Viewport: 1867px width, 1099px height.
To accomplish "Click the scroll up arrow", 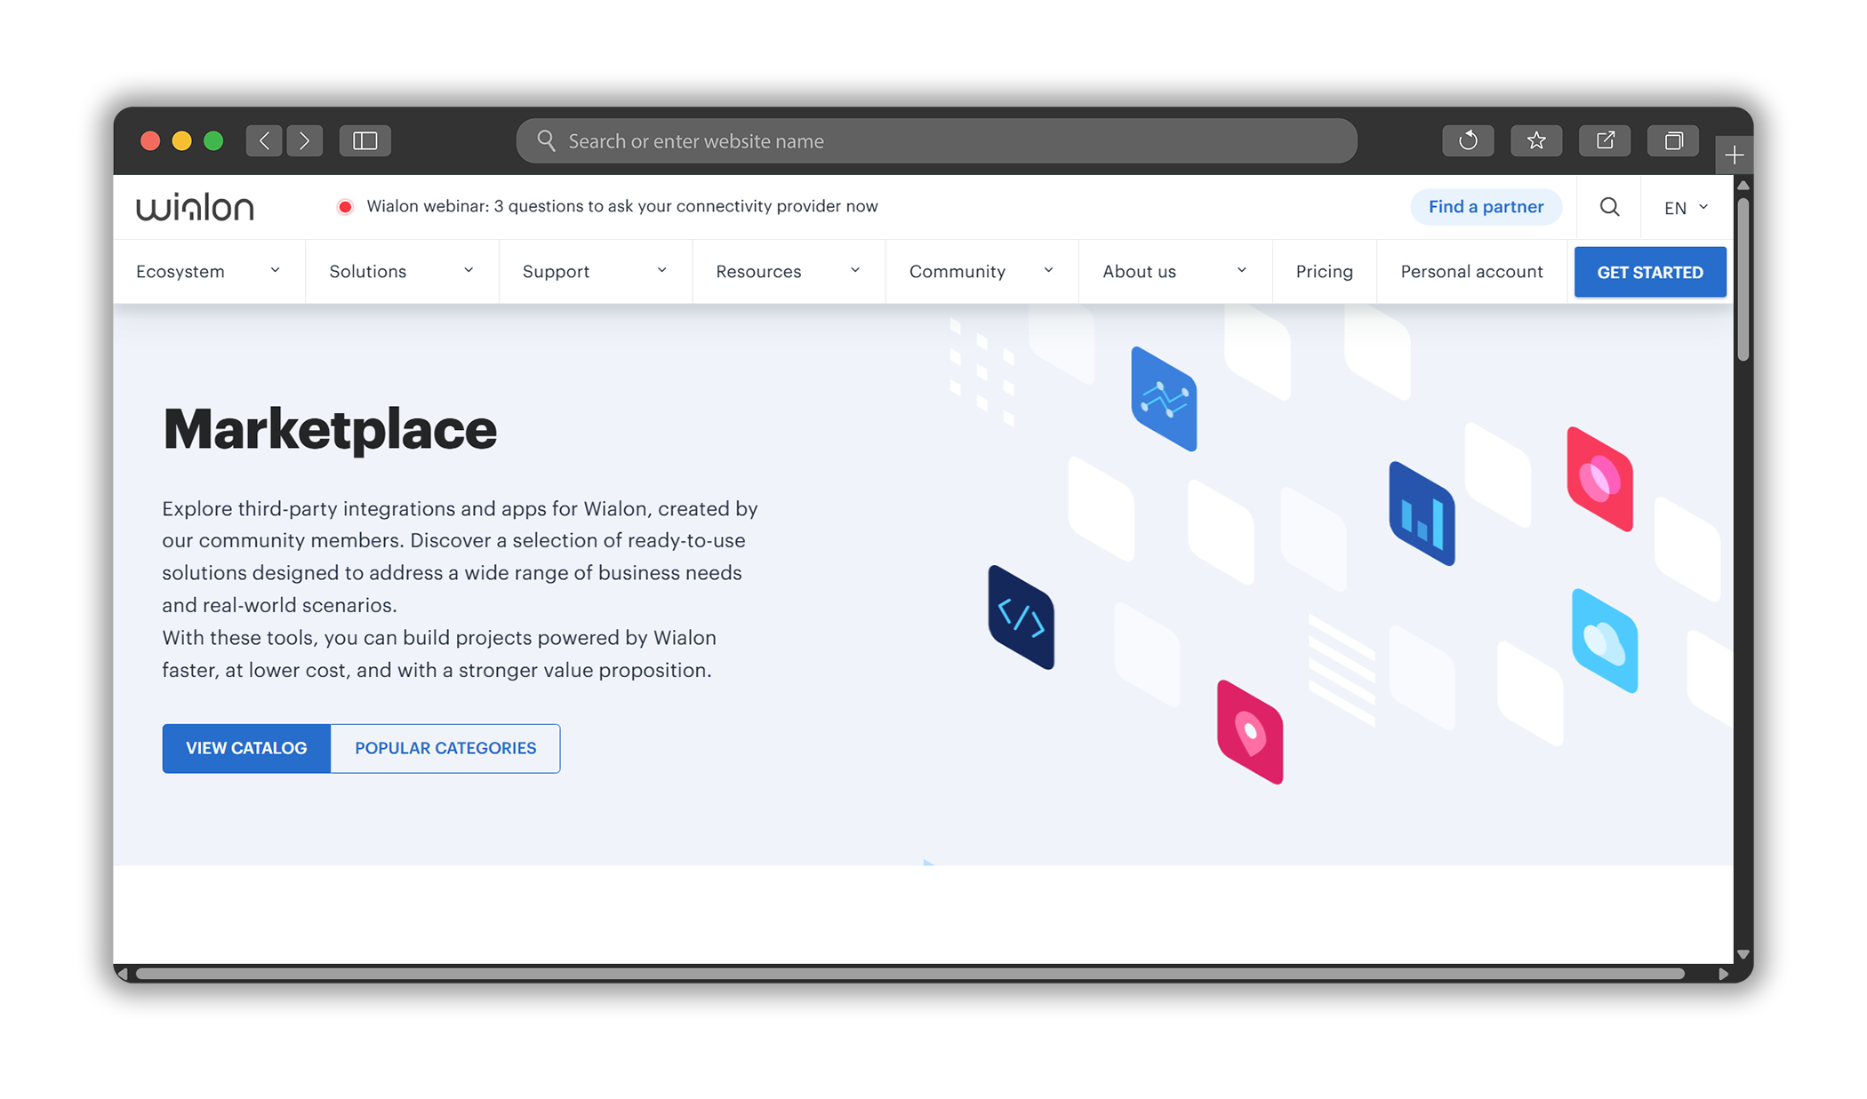I will pos(1743,185).
